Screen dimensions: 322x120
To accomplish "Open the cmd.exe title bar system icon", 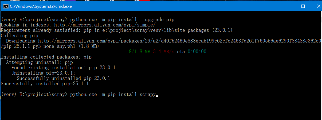I will coord(5,6).
